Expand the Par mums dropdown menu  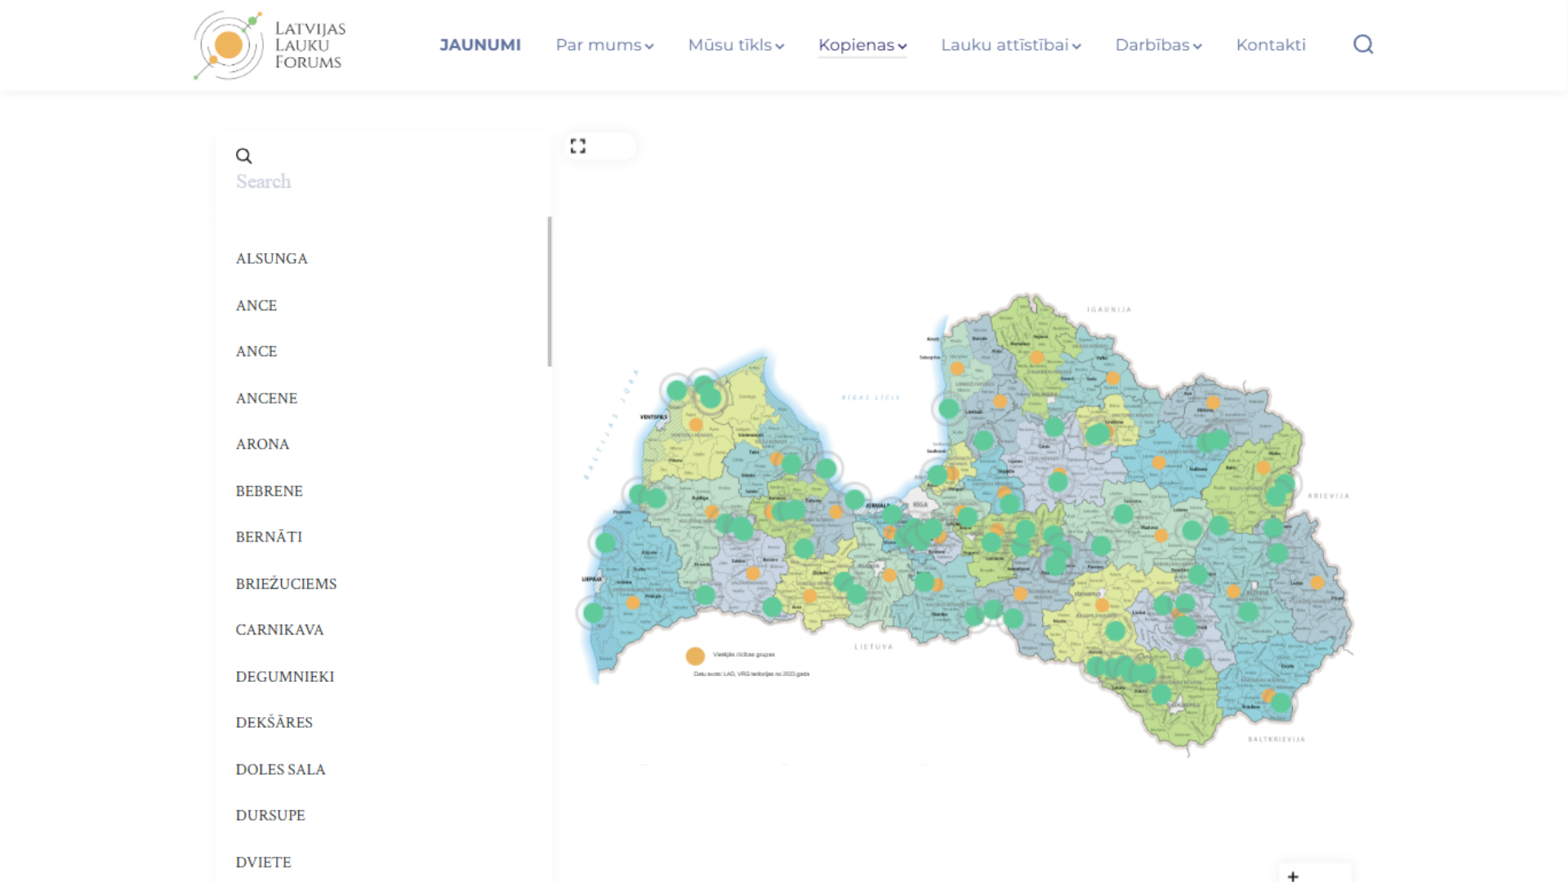click(604, 45)
